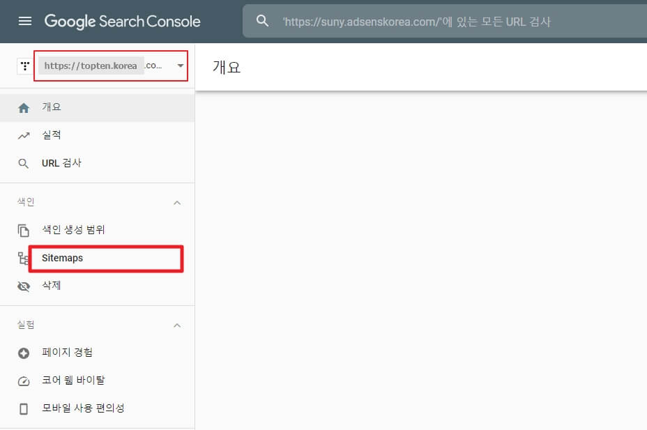Click the pages icon beside 색인 생성 범위
647x430 pixels.
coord(24,231)
